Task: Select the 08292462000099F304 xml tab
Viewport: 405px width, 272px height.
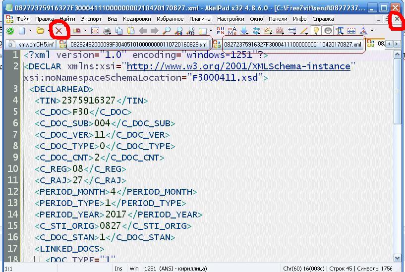Action: [x=139, y=44]
